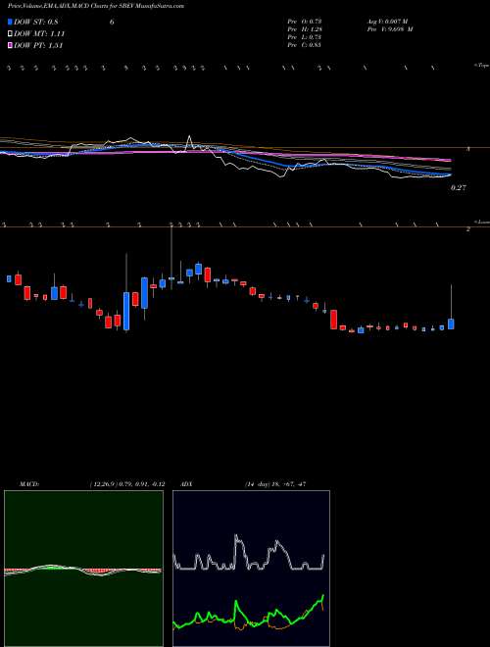Click the last blue candlestick with tall wick

[451, 323]
